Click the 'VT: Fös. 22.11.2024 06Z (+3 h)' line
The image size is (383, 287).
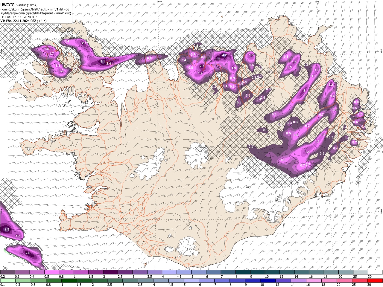click(23, 21)
